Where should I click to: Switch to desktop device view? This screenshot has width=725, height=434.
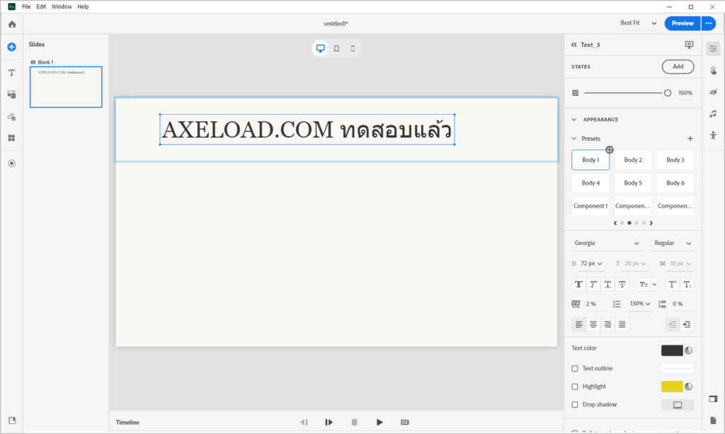click(x=321, y=48)
